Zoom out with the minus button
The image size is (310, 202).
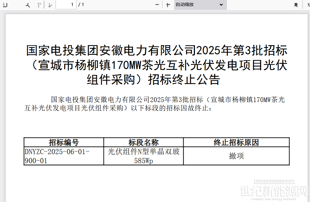157,5
